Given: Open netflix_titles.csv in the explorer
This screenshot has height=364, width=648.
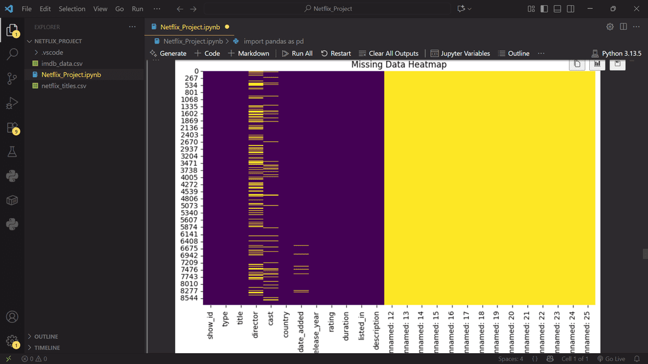Looking at the screenshot, I should [63, 85].
